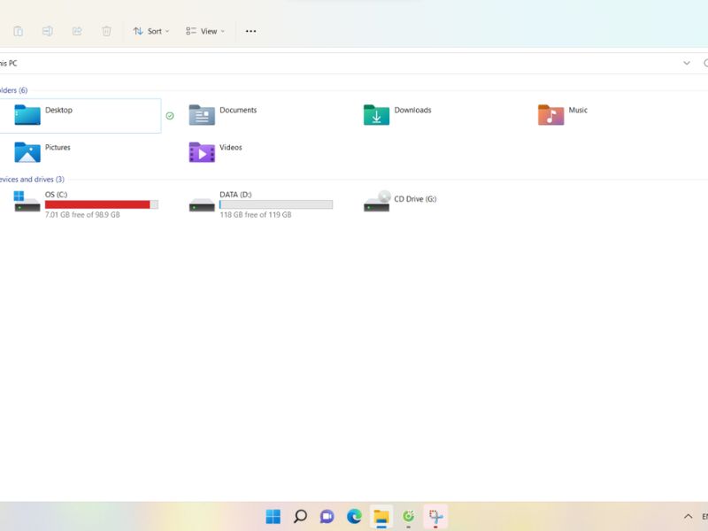
Task: Open the View layout dropdown
Action: pyautogui.click(x=205, y=31)
